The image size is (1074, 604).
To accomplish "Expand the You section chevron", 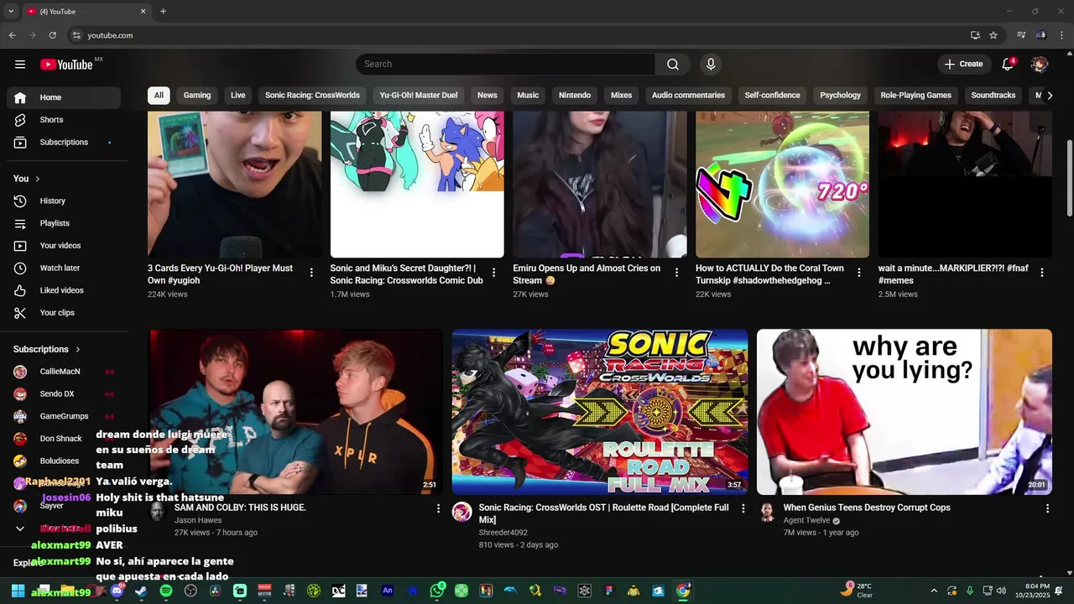I will (38, 179).
